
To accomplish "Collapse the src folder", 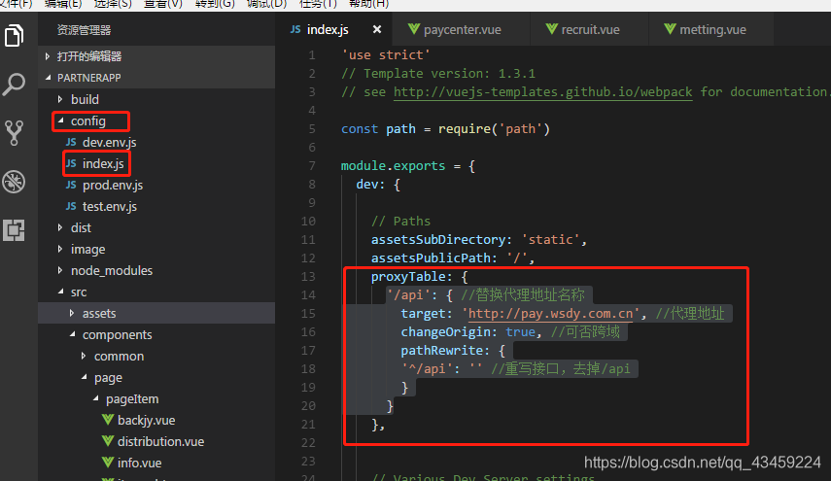I will [156, 292].
